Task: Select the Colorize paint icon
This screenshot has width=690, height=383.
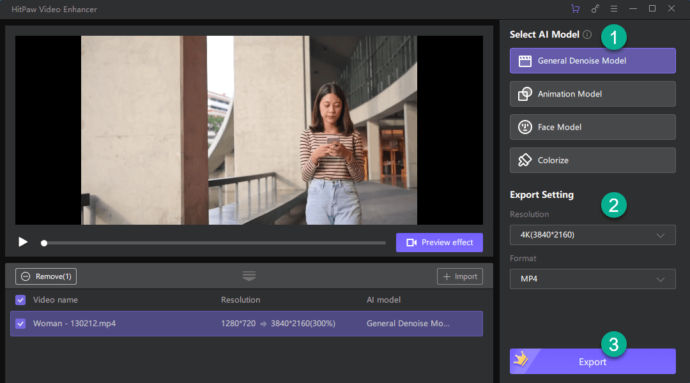Action: tap(525, 160)
